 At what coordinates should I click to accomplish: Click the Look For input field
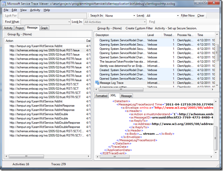(x=52, y=16)
